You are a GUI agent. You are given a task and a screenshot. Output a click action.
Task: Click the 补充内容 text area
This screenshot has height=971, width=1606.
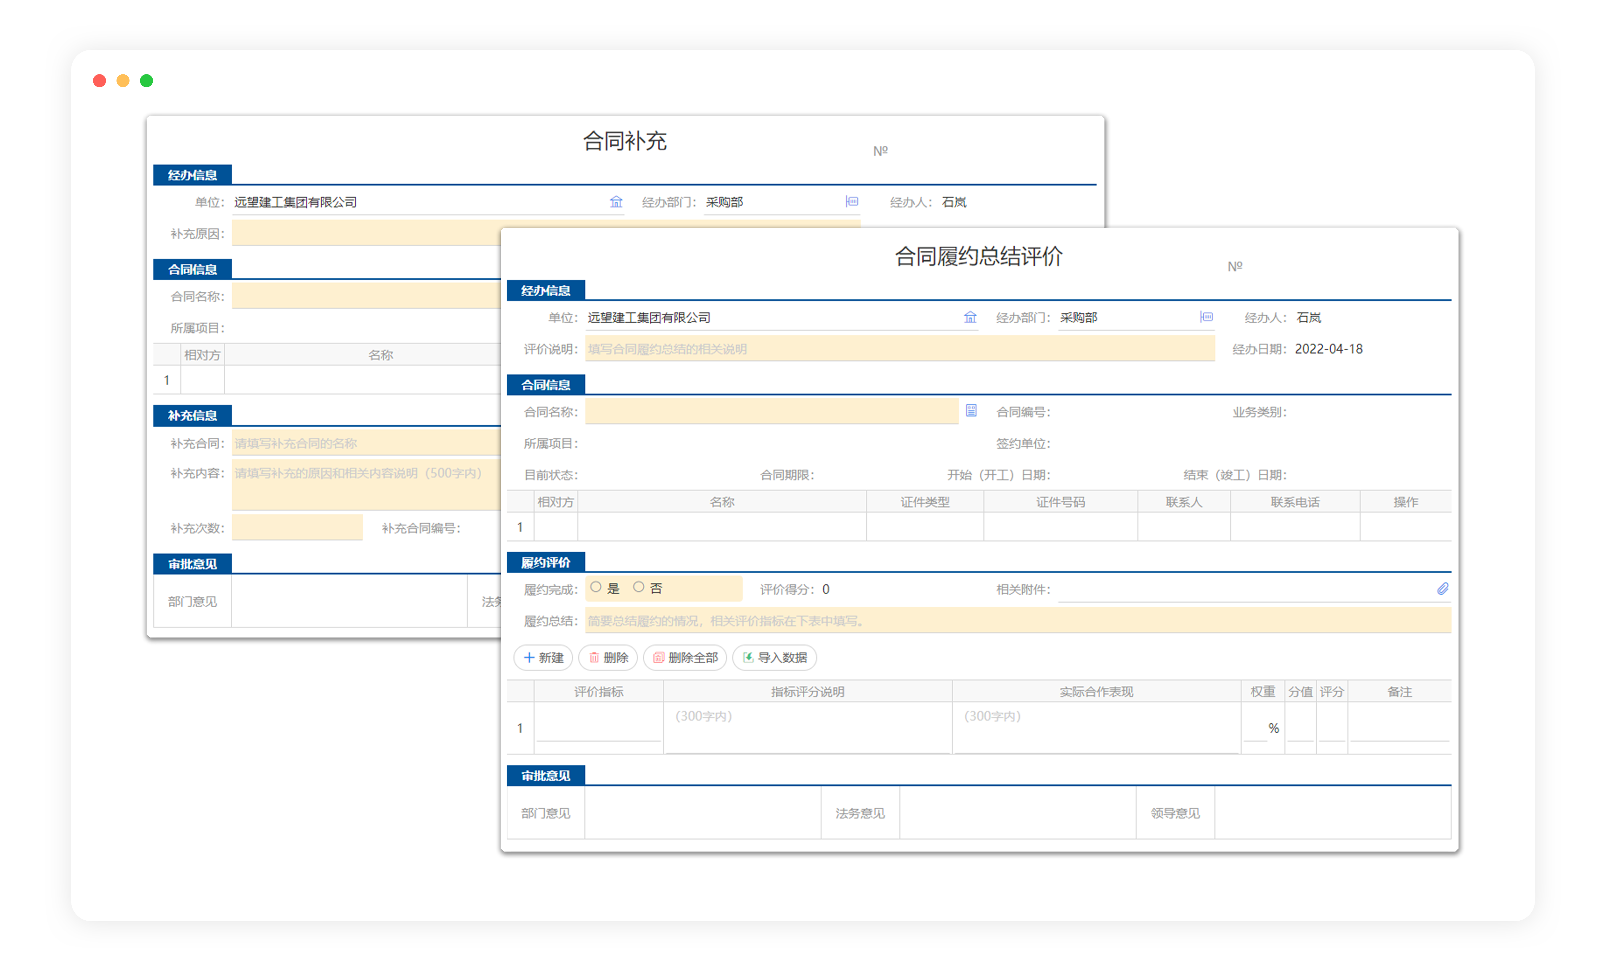(x=366, y=485)
